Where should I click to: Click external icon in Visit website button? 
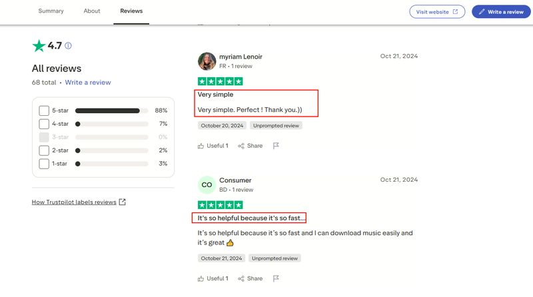tap(455, 11)
